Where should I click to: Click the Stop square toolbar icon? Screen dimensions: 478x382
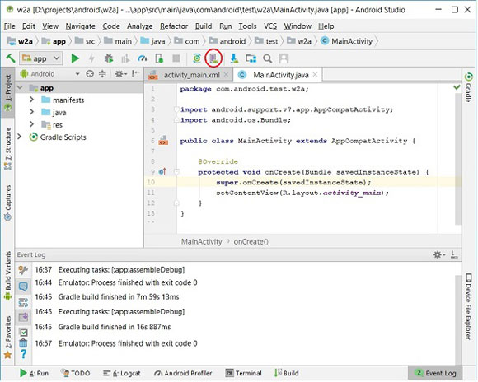click(176, 58)
